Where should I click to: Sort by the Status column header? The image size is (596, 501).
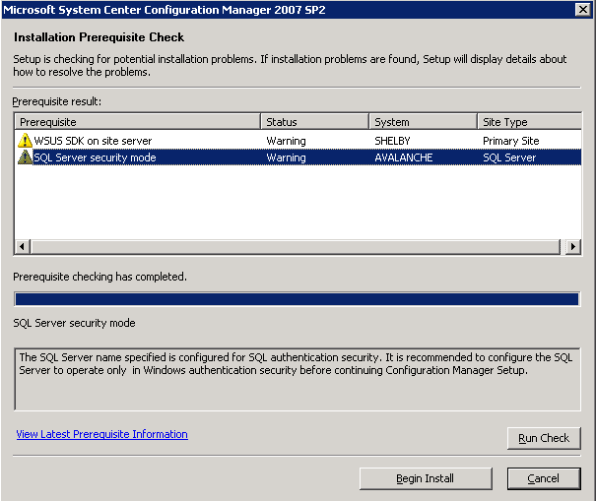(314, 122)
